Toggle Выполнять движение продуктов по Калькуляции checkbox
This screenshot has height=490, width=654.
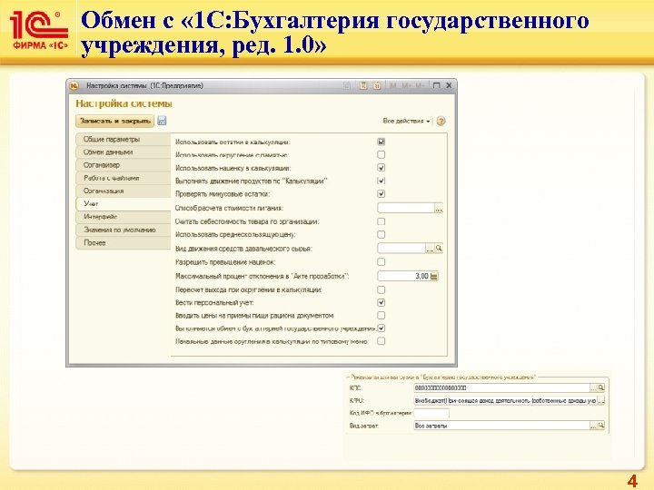tap(381, 181)
